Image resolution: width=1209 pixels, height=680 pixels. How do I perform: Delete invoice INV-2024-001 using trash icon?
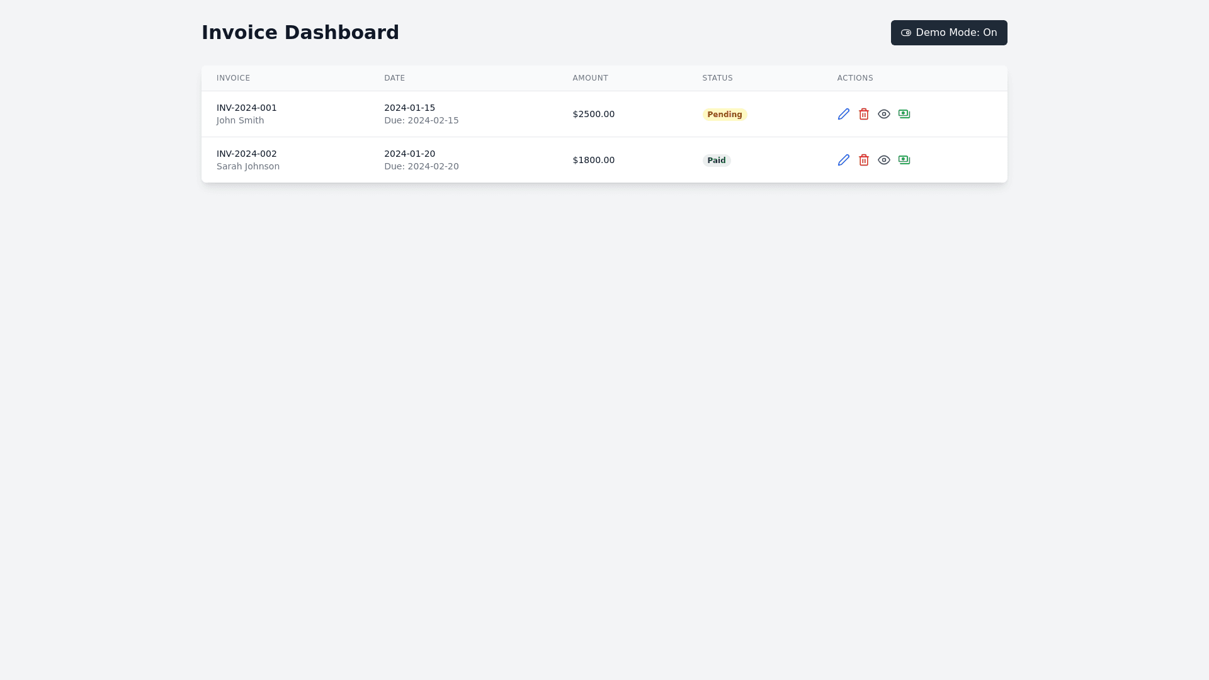[x=863, y=114]
